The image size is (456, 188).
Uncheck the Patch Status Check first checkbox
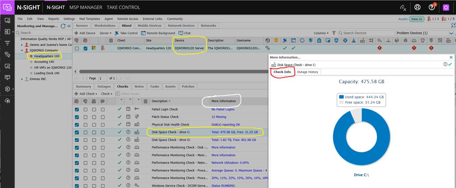pyautogui.click(x=77, y=117)
